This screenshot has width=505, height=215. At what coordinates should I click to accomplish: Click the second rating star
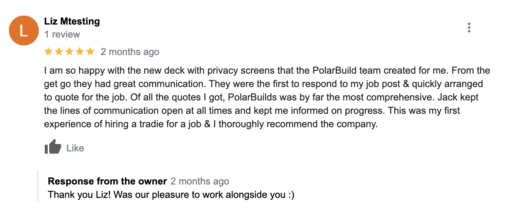pyautogui.click(x=59, y=52)
